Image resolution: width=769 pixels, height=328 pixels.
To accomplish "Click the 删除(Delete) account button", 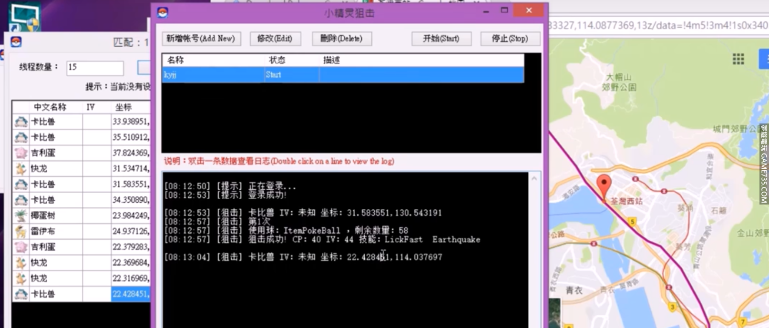I will click(341, 39).
